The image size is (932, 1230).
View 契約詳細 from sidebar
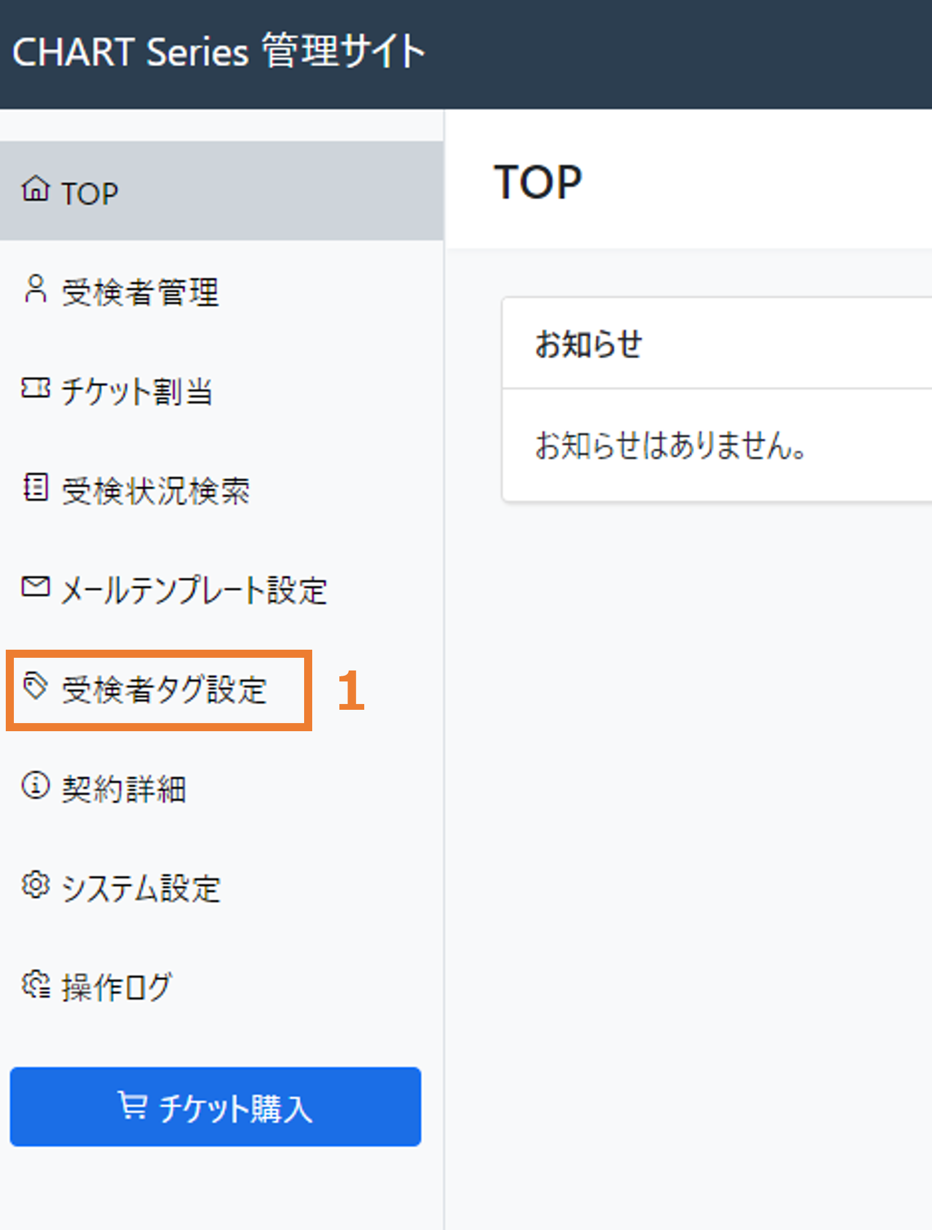coord(222,788)
